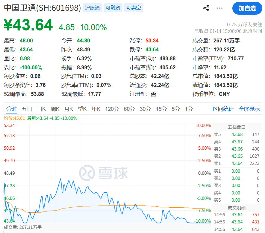Click the share icon

click(x=206, y=8)
